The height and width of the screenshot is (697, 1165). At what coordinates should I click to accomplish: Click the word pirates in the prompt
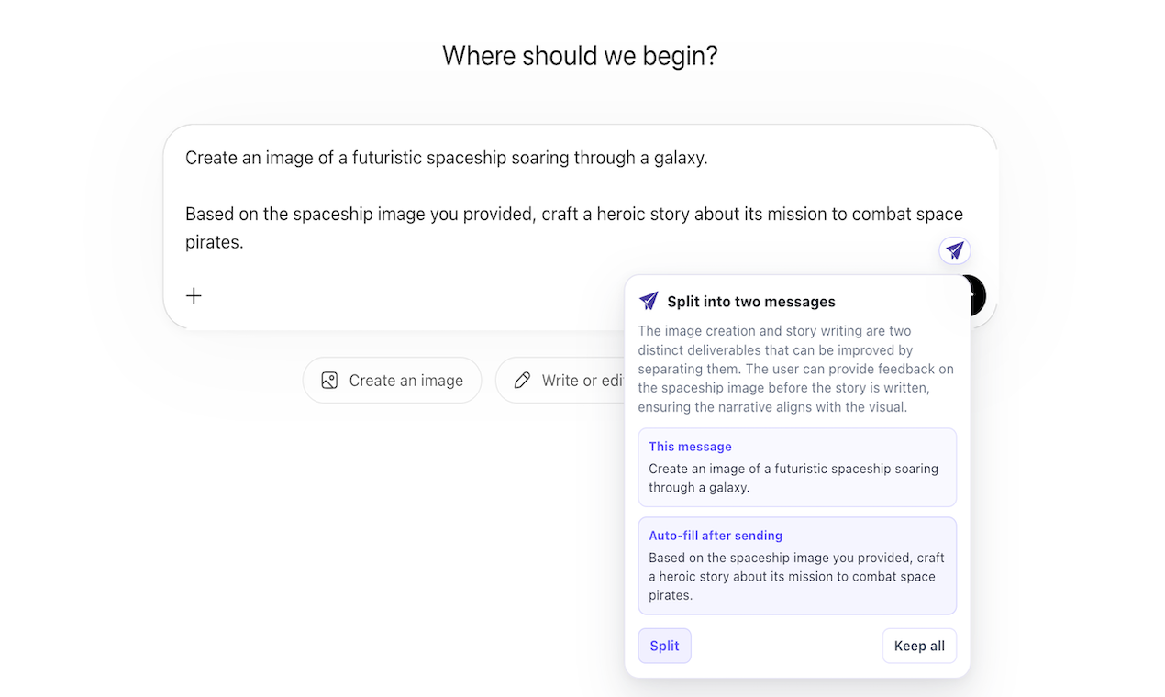tap(214, 243)
